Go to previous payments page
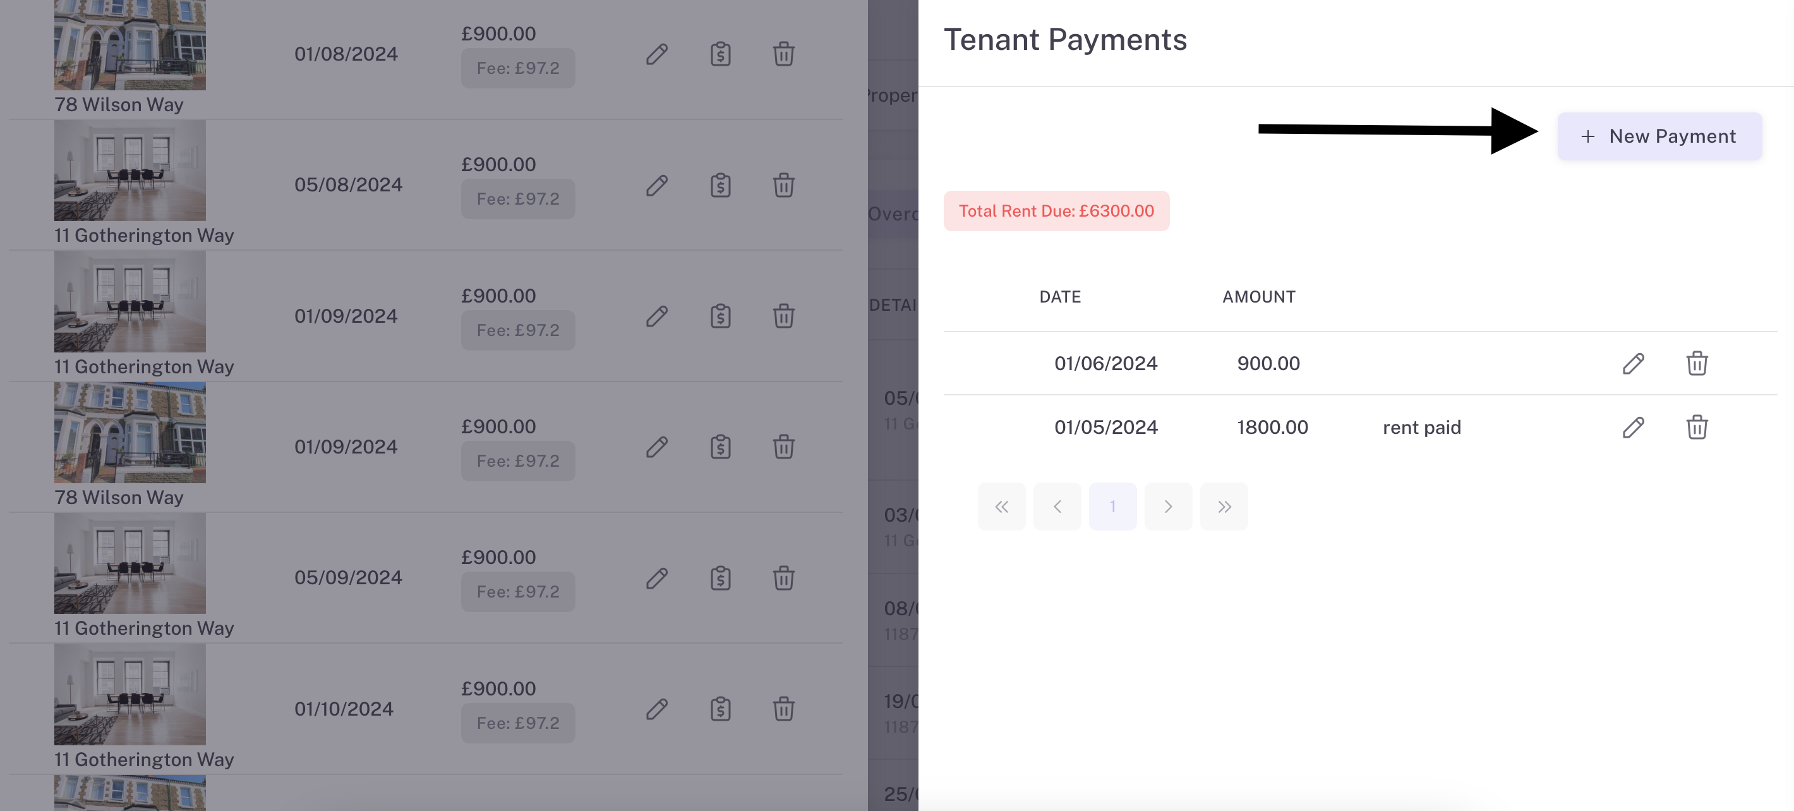 tap(1057, 507)
